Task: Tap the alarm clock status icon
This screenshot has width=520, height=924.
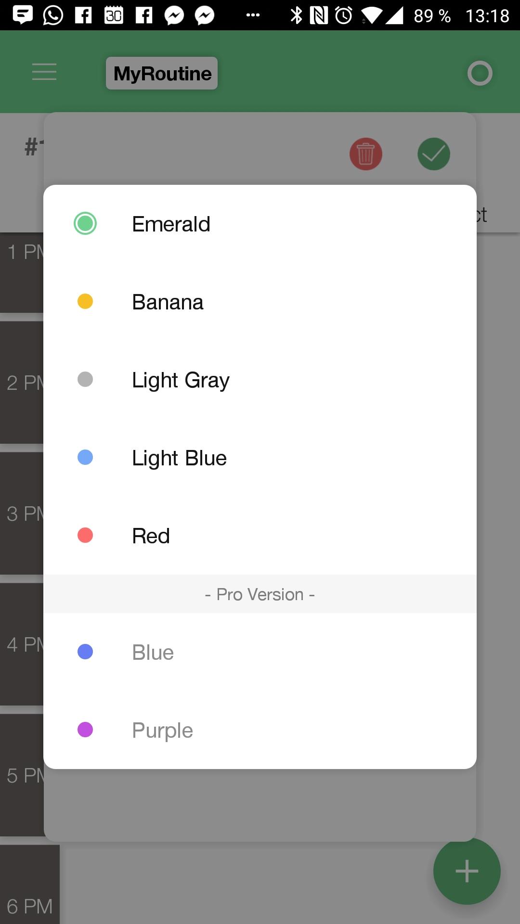Action: tap(344, 15)
